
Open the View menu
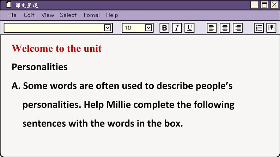pos(48,15)
